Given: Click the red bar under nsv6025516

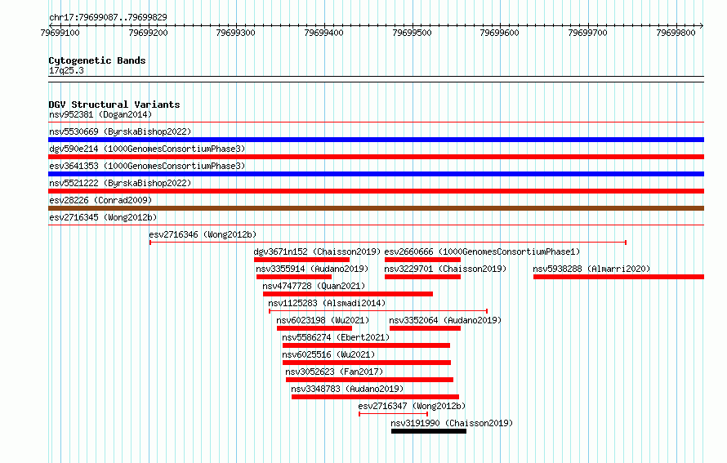Looking at the screenshot, I should pyautogui.click(x=367, y=363).
